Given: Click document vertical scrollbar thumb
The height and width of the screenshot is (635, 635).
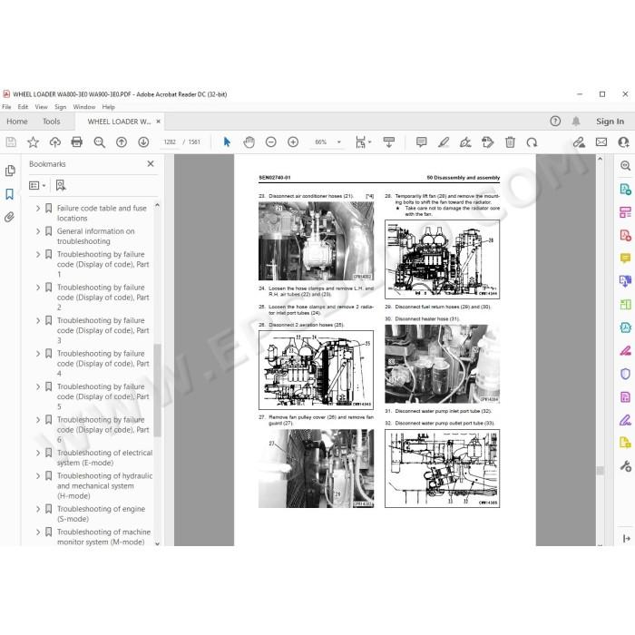Looking at the screenshot, I should pyautogui.click(x=601, y=470).
